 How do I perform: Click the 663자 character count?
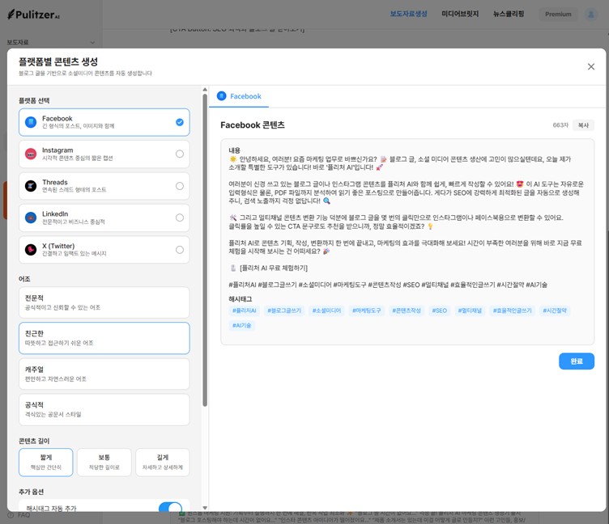point(560,125)
